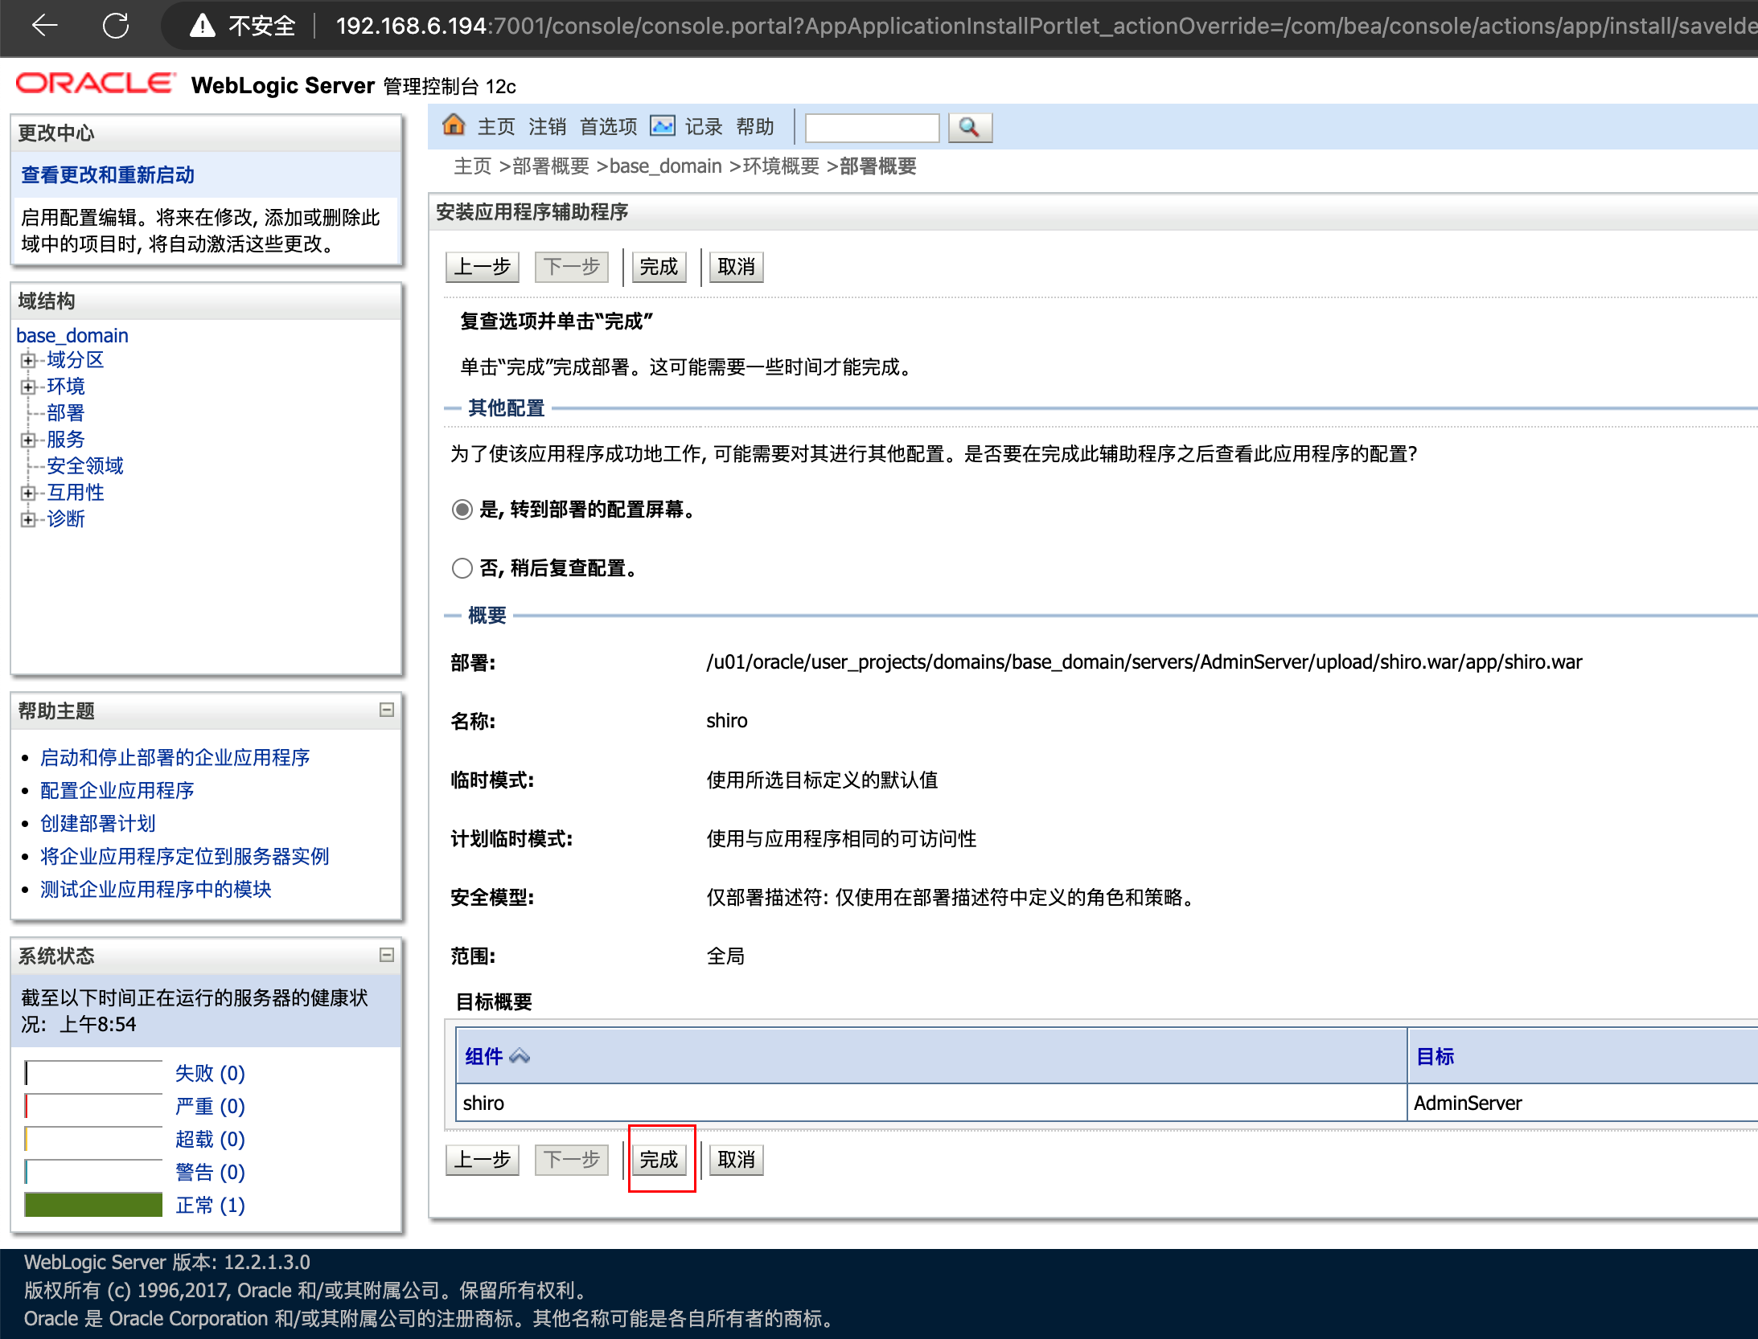1758x1339 pixels.
Task: Select 否, 稍后复查配置 radio option
Action: coord(462,568)
